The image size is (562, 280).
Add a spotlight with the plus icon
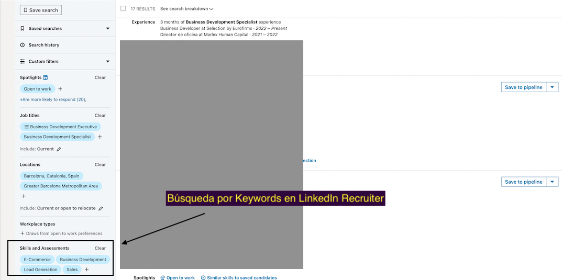tap(60, 89)
